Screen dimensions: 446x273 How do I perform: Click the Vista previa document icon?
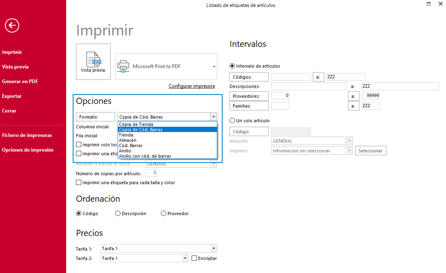click(94, 59)
